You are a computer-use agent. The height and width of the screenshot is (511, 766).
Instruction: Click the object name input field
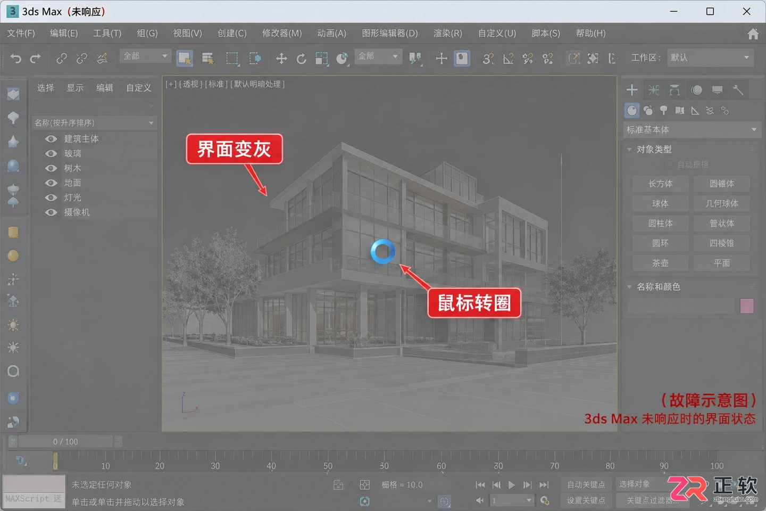(x=681, y=306)
